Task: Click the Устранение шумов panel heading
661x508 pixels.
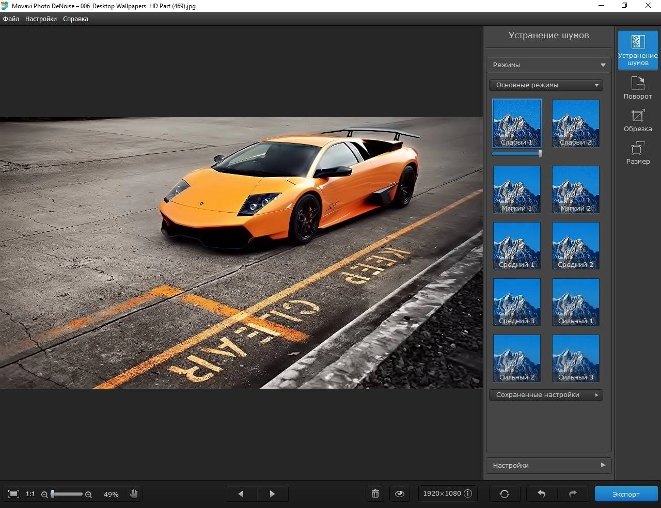Action: point(548,35)
